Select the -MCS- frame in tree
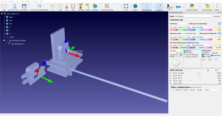This screenshot has width=222, height=116. click(12, 37)
